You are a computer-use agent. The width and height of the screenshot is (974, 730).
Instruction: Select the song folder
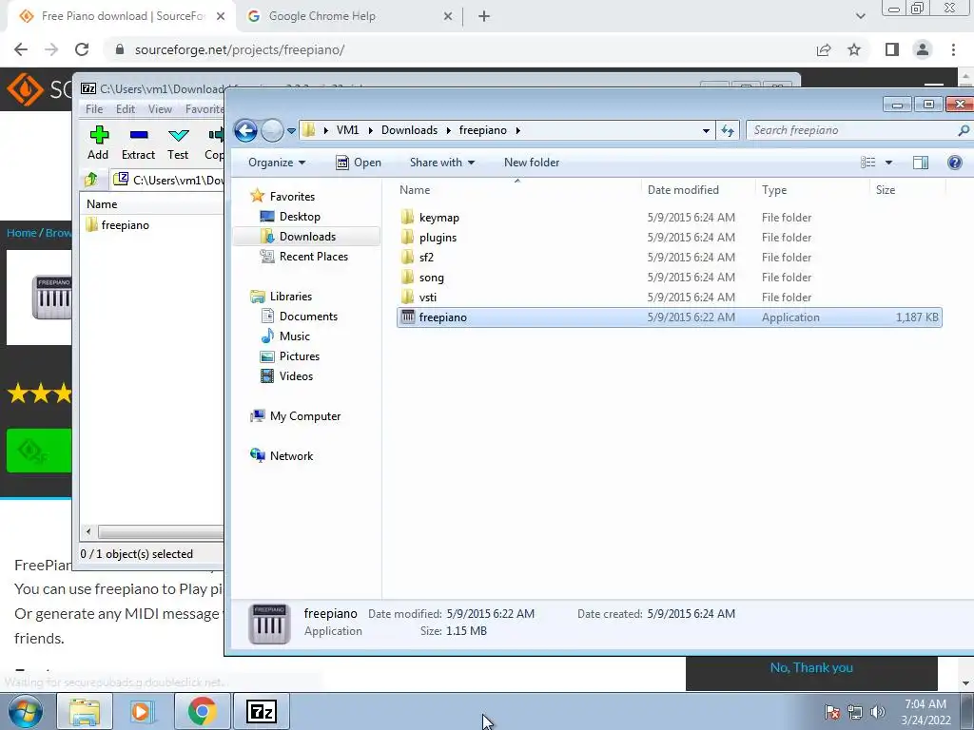click(431, 278)
